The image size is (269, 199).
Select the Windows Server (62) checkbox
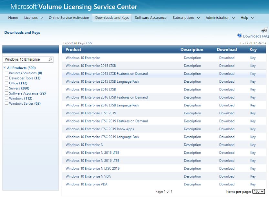point(6,103)
